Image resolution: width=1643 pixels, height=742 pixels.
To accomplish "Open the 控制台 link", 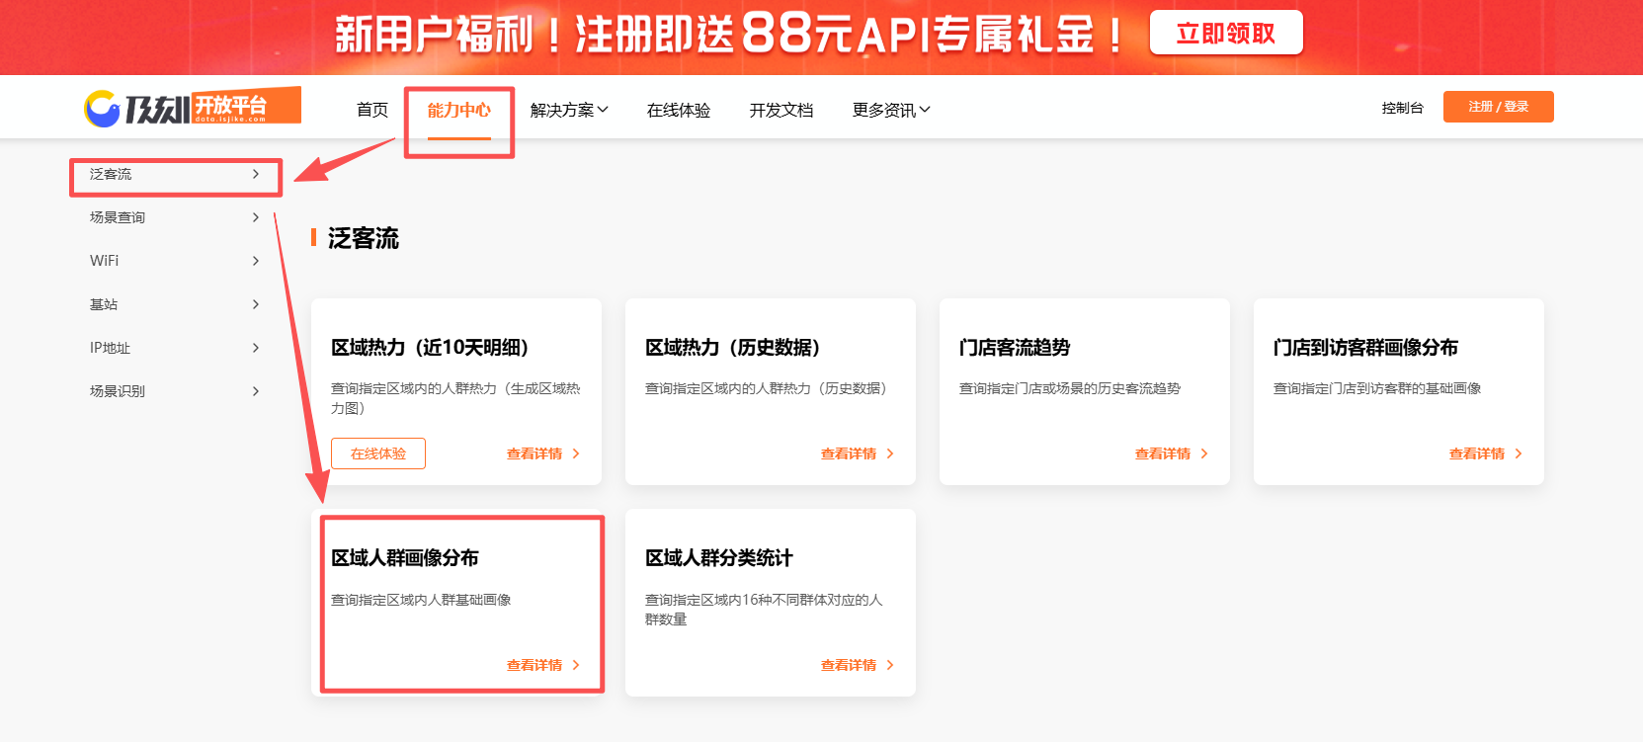I will 1402,108.
